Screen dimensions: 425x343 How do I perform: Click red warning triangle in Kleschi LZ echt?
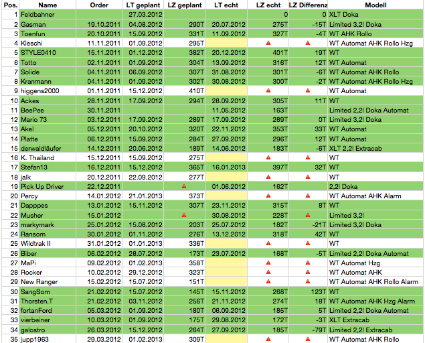(268, 43)
